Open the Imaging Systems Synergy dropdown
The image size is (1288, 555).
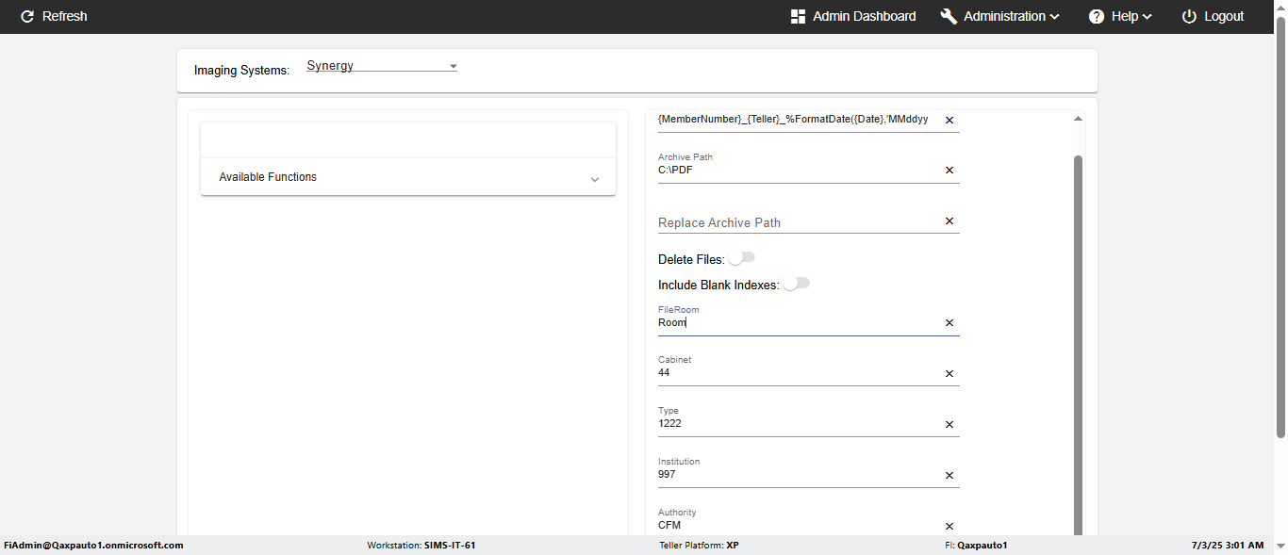[x=382, y=66]
